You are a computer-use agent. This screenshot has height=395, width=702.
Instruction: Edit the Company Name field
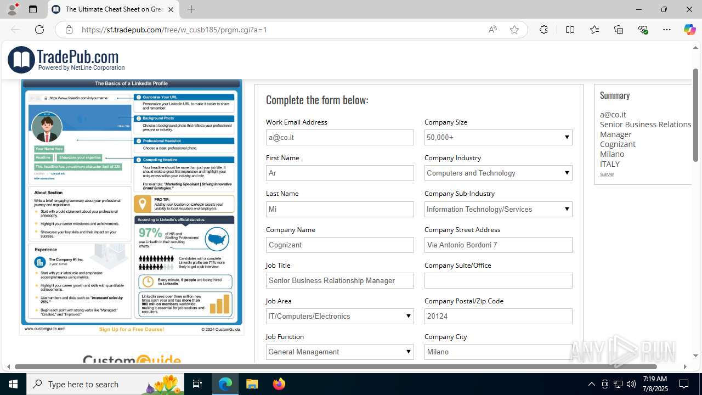pos(339,245)
